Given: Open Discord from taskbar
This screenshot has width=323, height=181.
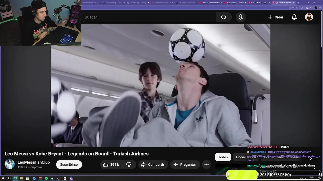Looking at the screenshot, I should coord(71,178).
